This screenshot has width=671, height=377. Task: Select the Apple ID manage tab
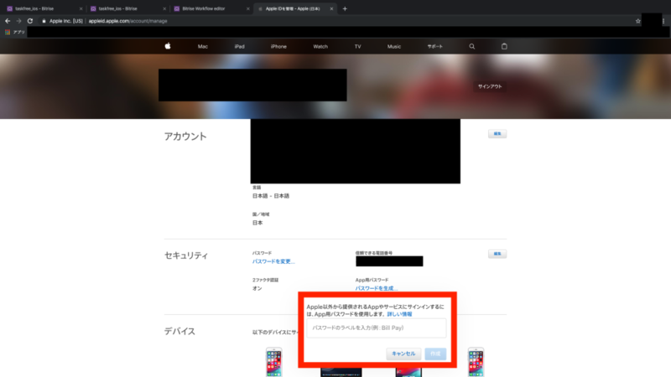click(294, 8)
